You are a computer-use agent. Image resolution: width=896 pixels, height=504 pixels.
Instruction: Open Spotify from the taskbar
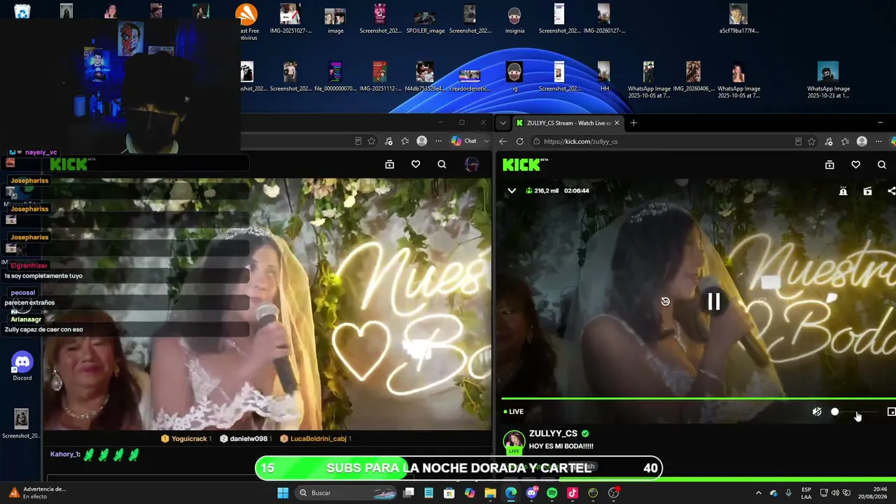552,493
